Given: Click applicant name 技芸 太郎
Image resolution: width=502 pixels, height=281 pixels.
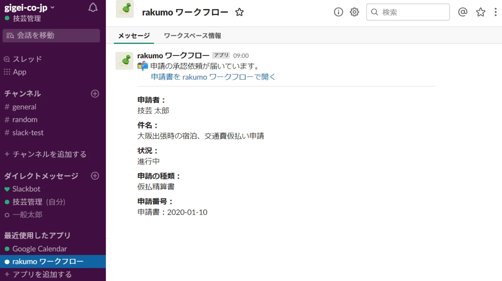Looking at the screenshot, I should (x=153, y=111).
